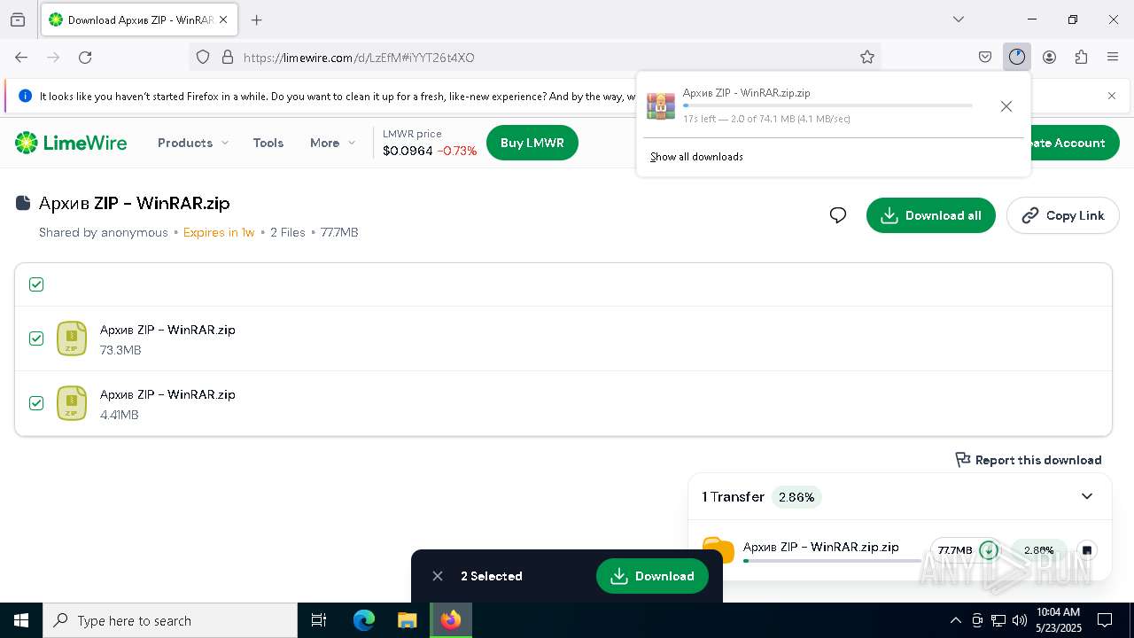Open File Explorer from taskbar

(x=407, y=620)
